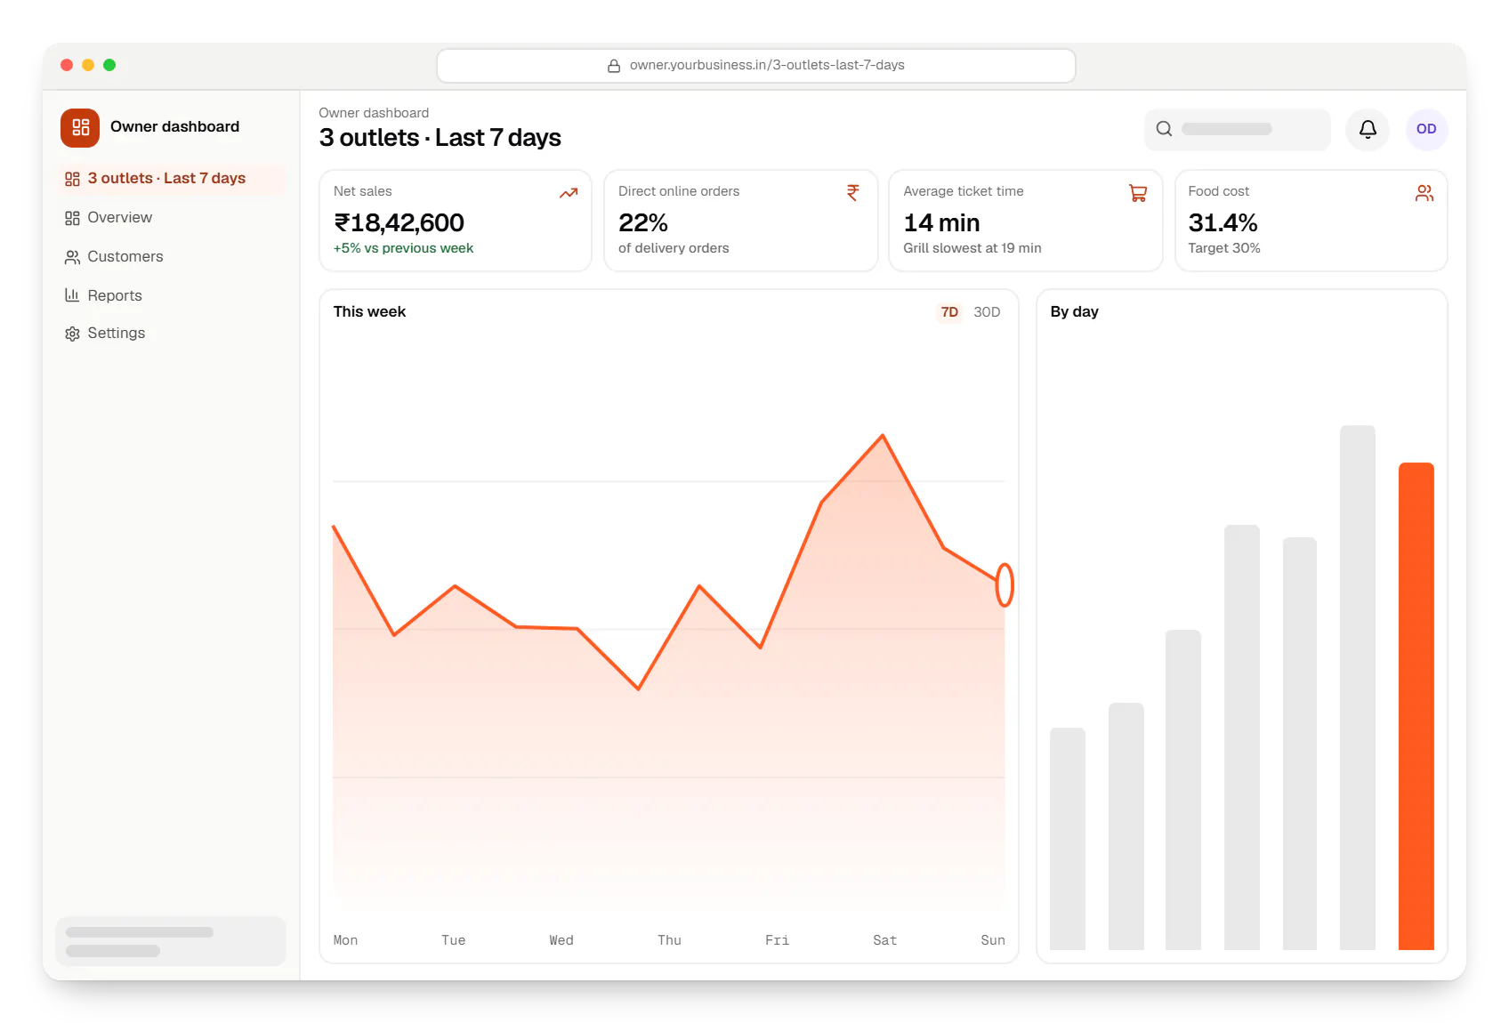Click the search magnifier icon
1509x1023 pixels.
(x=1164, y=129)
